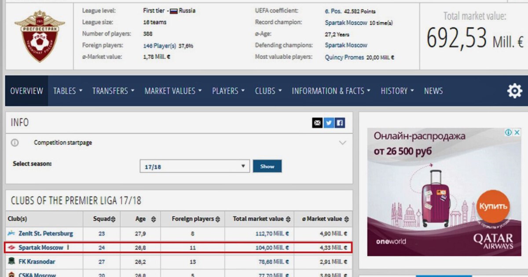528x277 pixels.
Task: Open the season 17/18 dropdown
Action: pyautogui.click(x=194, y=167)
